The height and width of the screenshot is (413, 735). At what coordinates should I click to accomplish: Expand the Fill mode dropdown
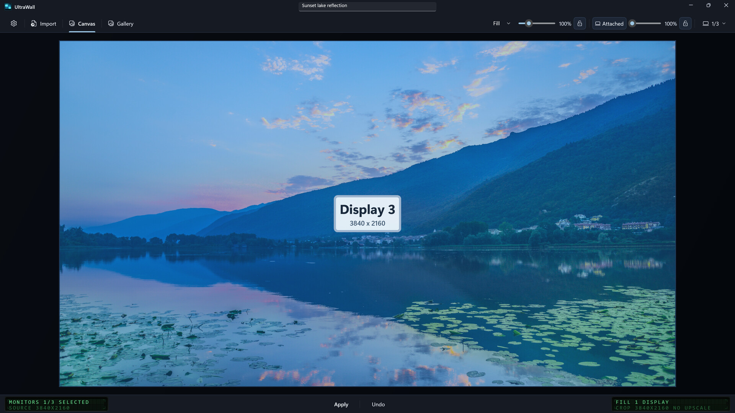[x=501, y=23]
